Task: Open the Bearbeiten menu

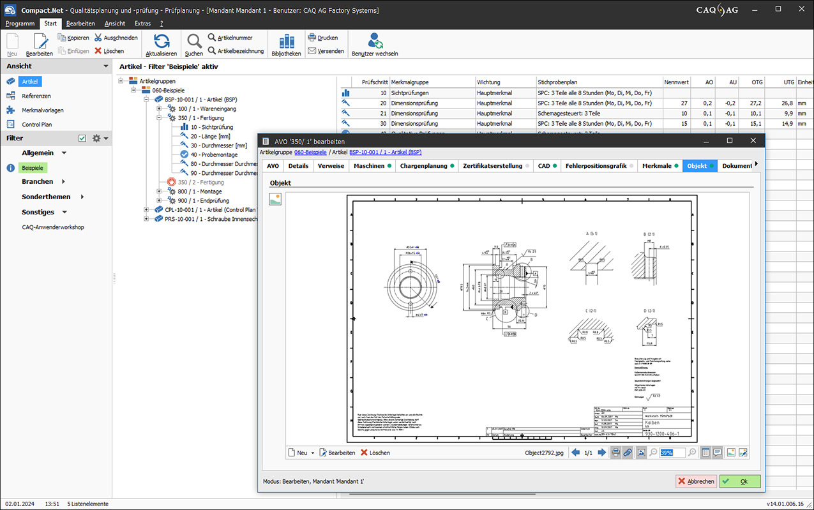Action: pos(80,24)
